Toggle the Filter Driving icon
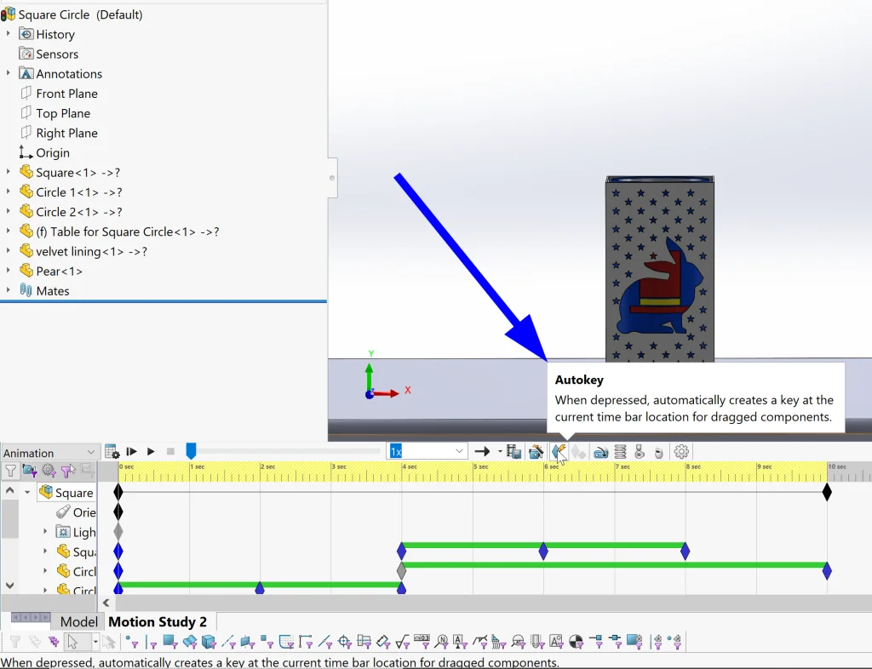872x669 pixels. 49,472
